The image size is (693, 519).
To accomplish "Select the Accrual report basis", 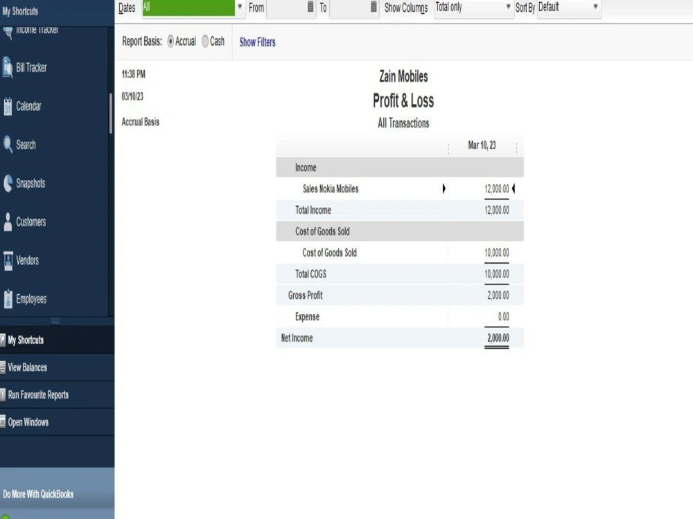I will pos(170,42).
